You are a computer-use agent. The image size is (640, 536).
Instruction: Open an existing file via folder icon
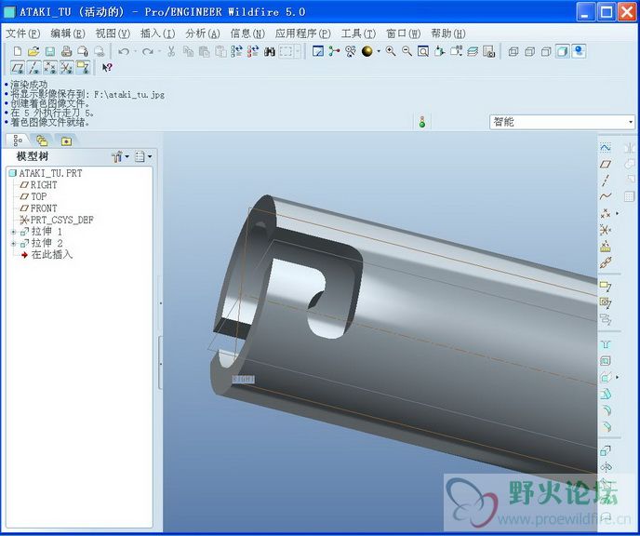click(33, 51)
